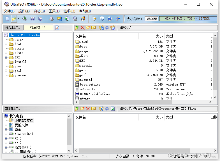Click the Convert image toolbar icon
Image resolution: width=220 pixels, height=161 pixels.
coord(67,19)
